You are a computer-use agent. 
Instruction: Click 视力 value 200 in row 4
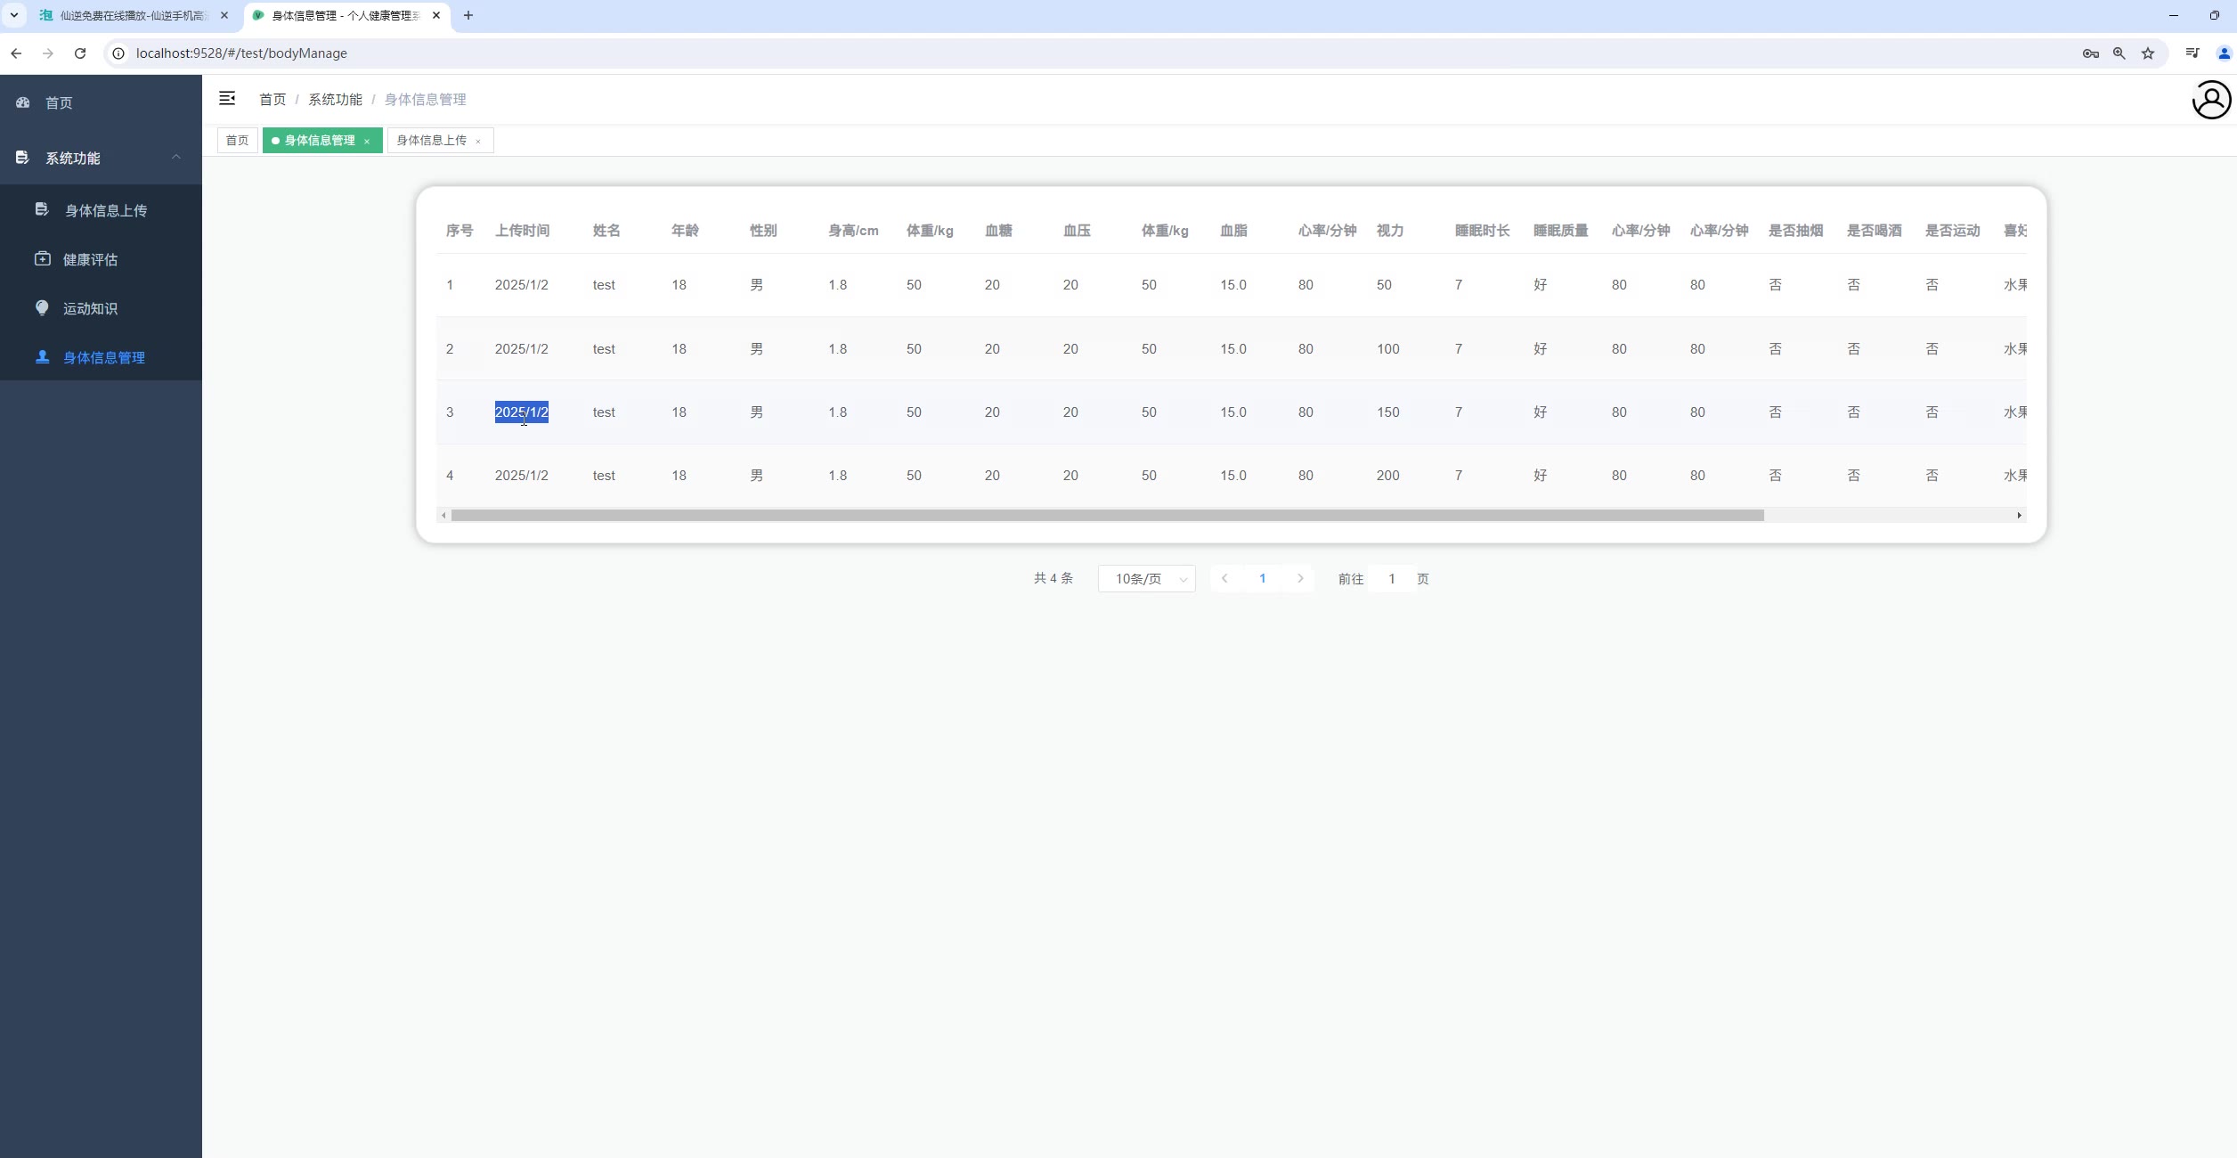(x=1387, y=476)
